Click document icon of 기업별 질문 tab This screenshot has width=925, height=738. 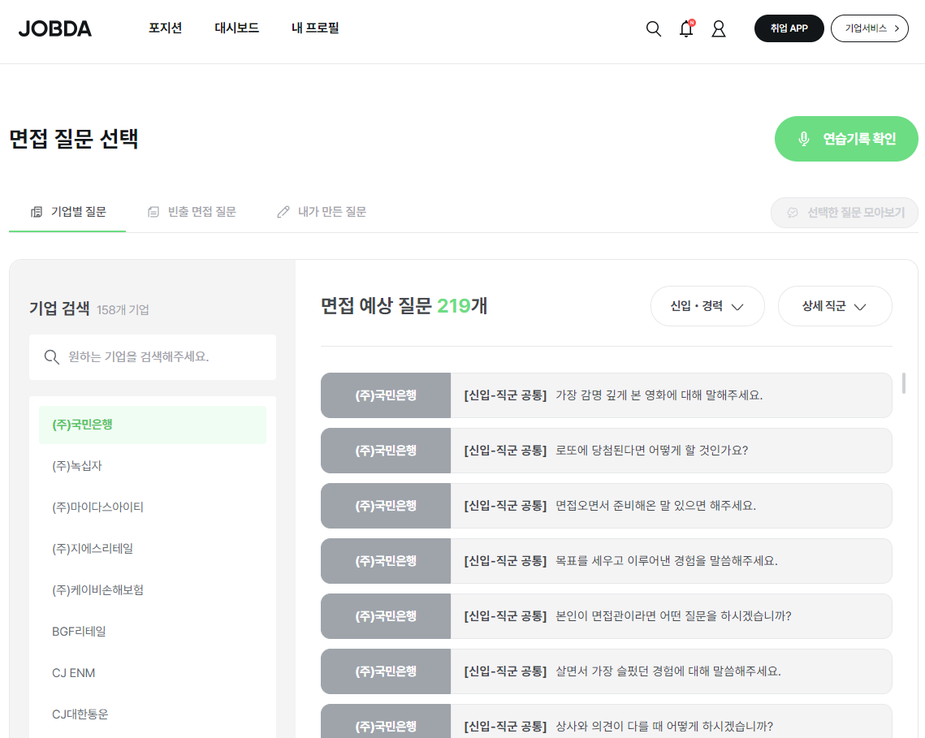[x=37, y=212]
